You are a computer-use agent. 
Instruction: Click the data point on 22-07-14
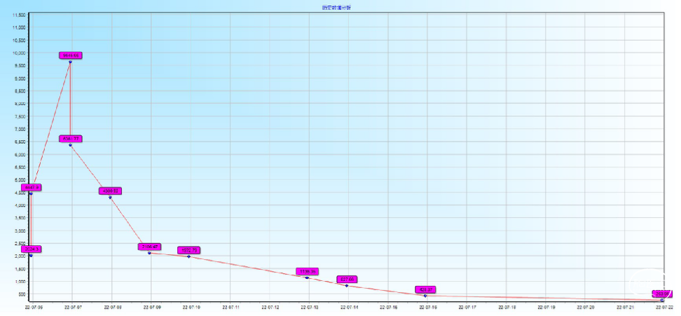347,286
